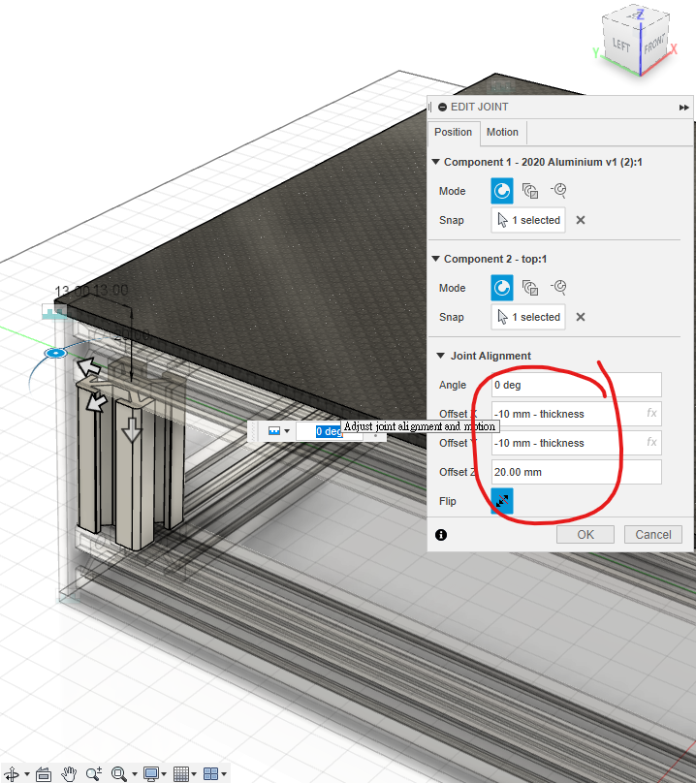
Task: Select the Position tab
Action: click(453, 132)
